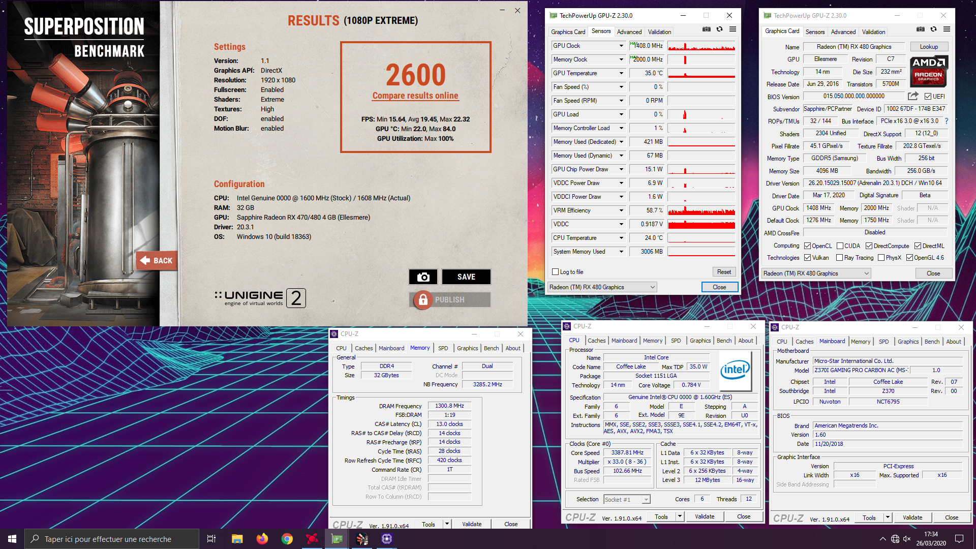Open Tools dropdown arrow in CPU-Z Memory window
The width and height of the screenshot is (976, 549).
click(x=447, y=524)
